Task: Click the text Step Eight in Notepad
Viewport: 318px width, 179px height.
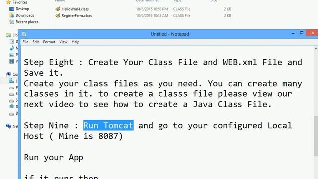Action: click(49, 62)
